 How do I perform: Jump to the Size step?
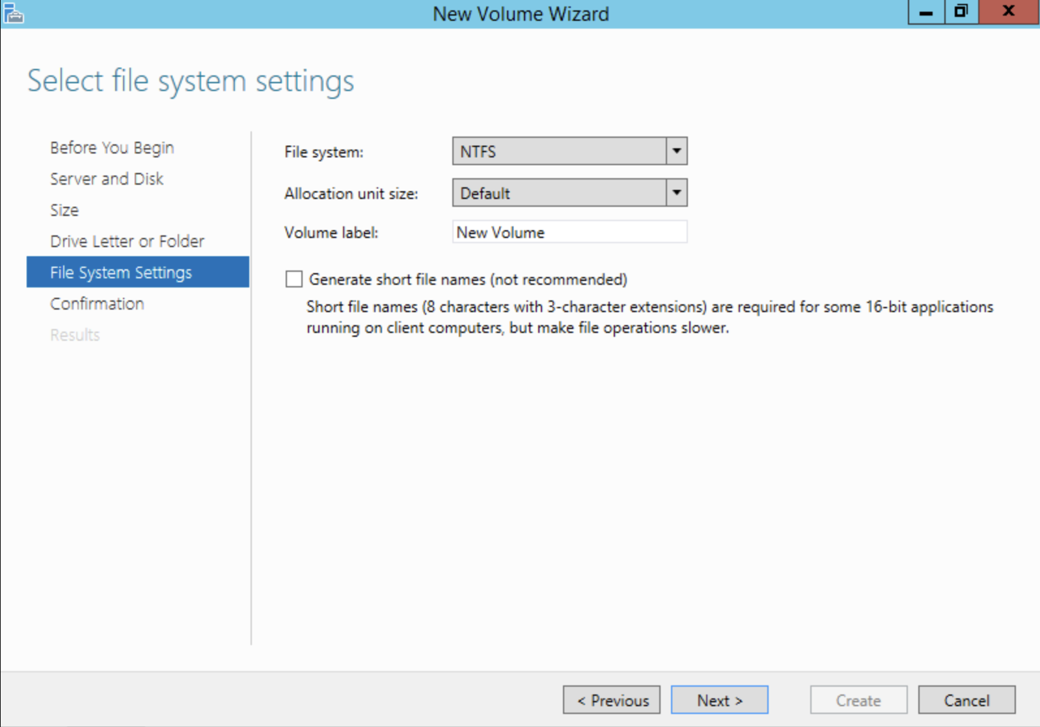[64, 210]
